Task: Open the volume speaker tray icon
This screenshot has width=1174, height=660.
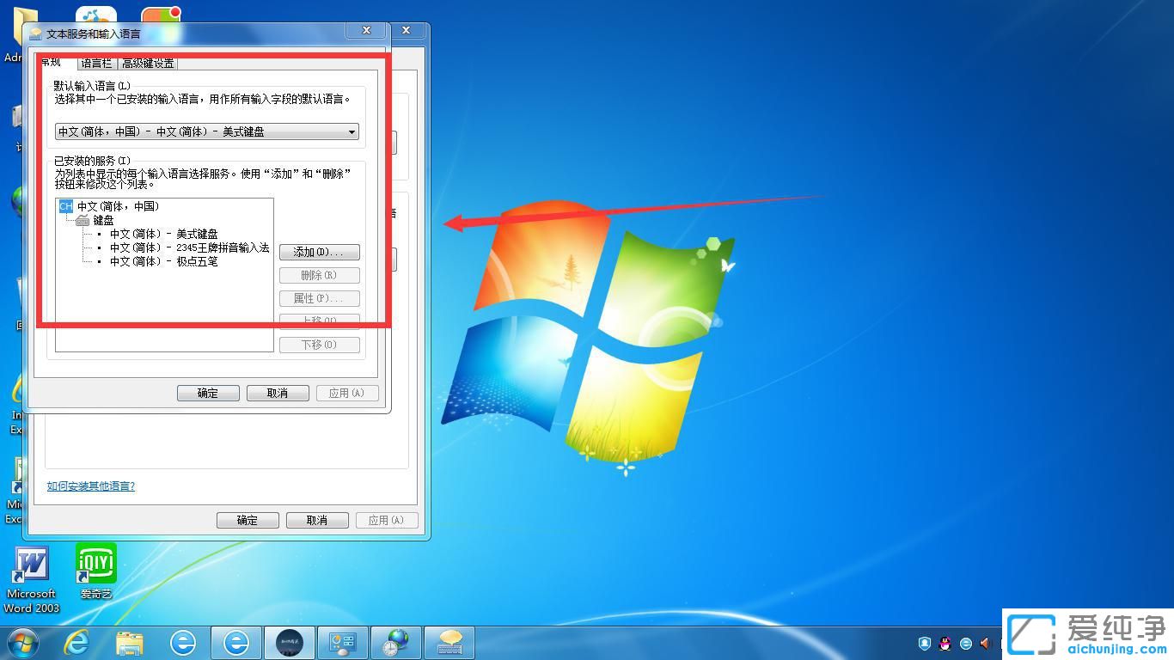Action: coord(985,643)
